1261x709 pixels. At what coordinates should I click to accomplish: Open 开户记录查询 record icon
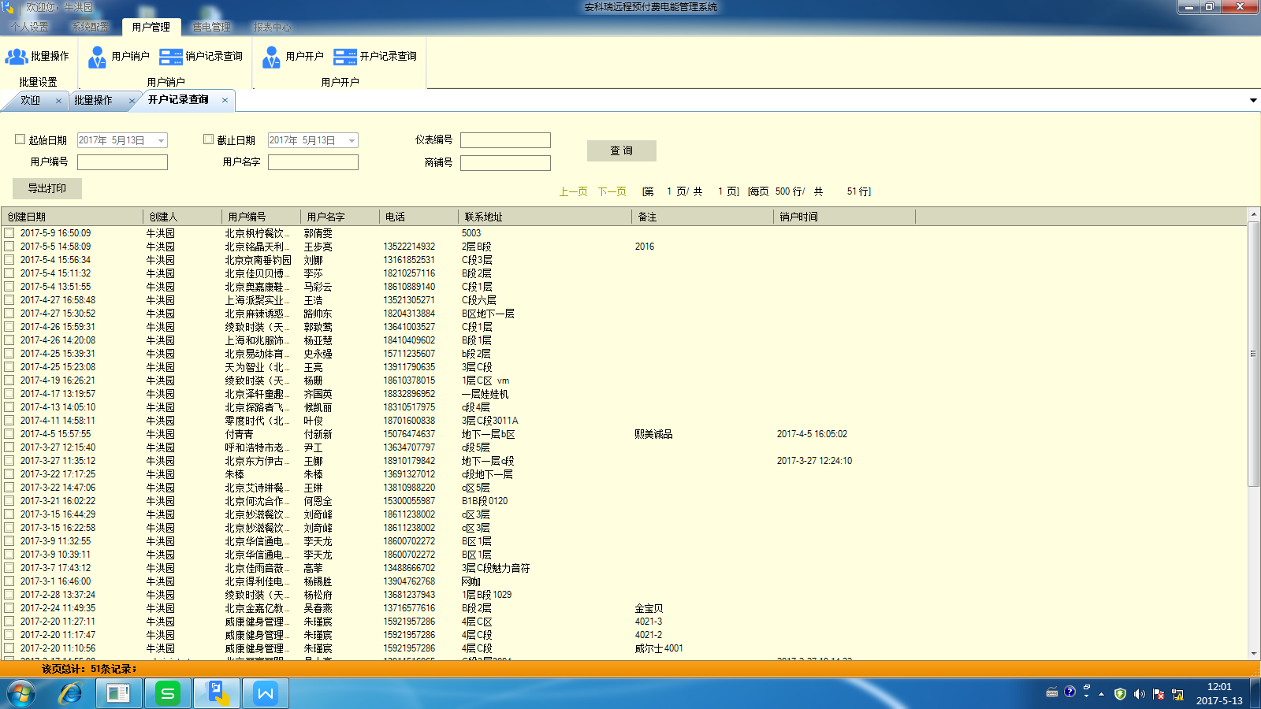click(345, 57)
